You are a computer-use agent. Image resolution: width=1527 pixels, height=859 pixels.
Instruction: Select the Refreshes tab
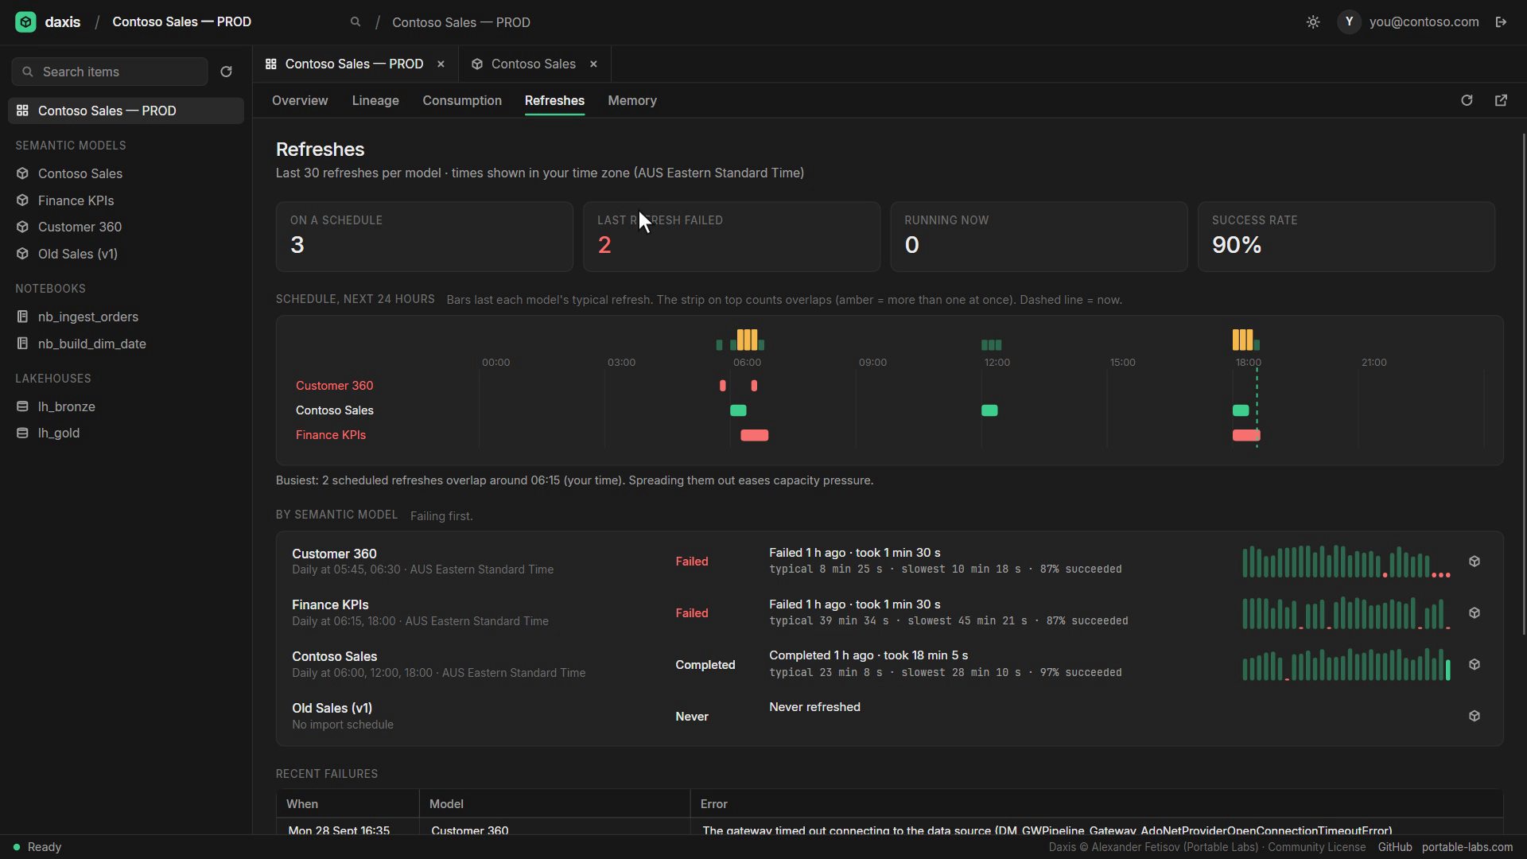pyautogui.click(x=554, y=100)
